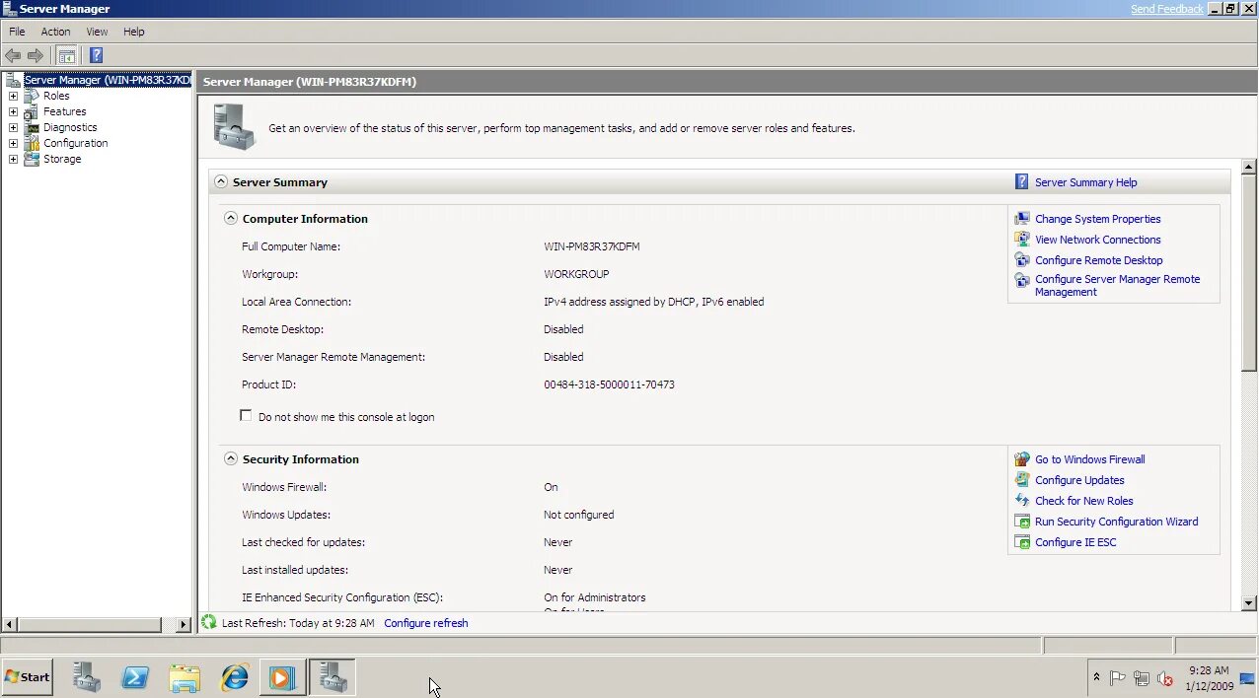Click tree pane horizontal scrollbar right arrow
Viewport: 1259px width, 698px height.
[x=184, y=625]
